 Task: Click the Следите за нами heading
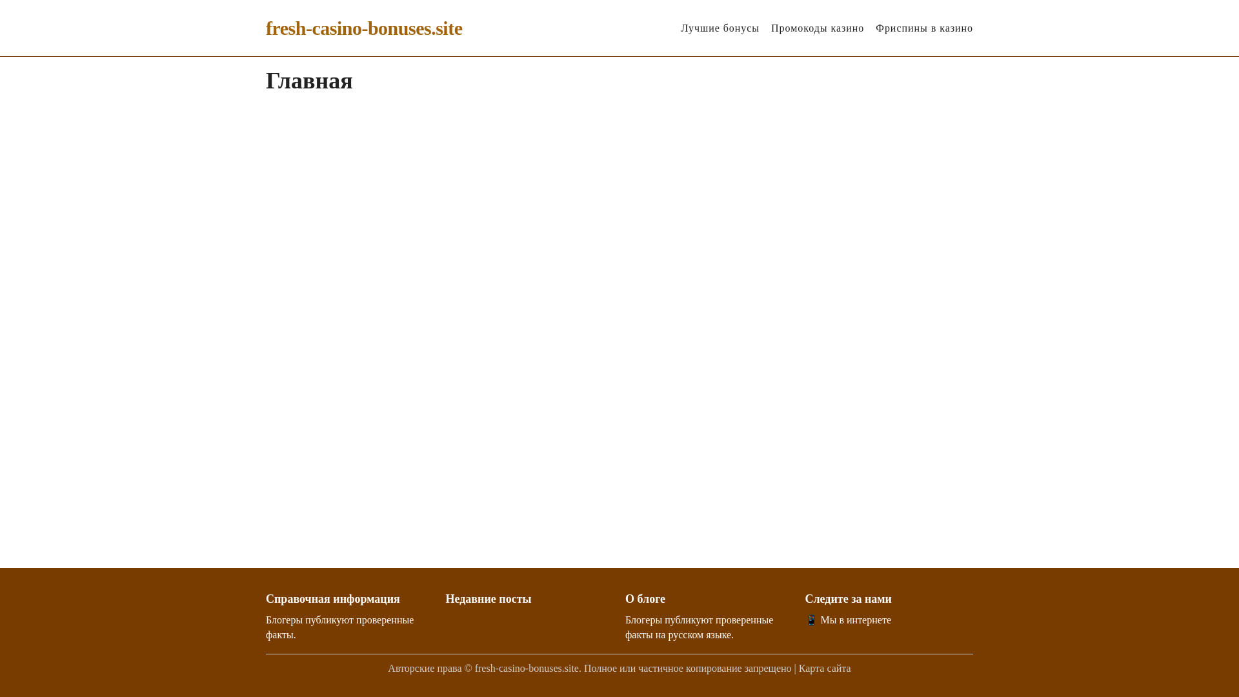click(x=848, y=599)
